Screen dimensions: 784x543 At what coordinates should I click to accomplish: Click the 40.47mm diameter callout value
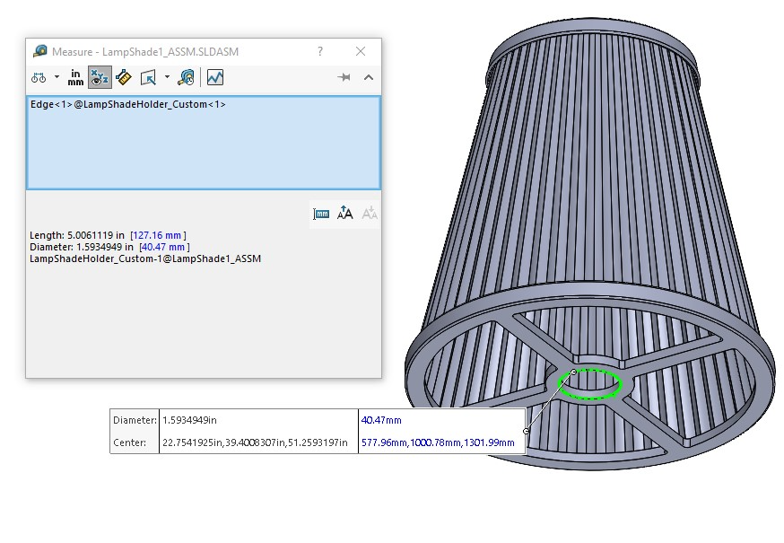[381, 420]
